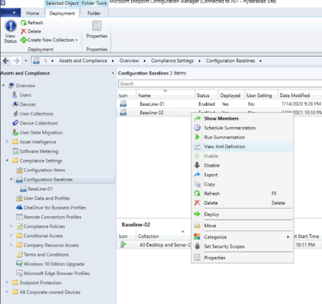Click Configuration Baselines in the breadcrumb

click(x=231, y=61)
